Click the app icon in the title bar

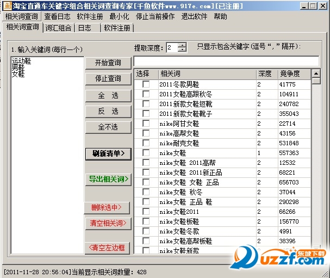(x=8, y=5)
